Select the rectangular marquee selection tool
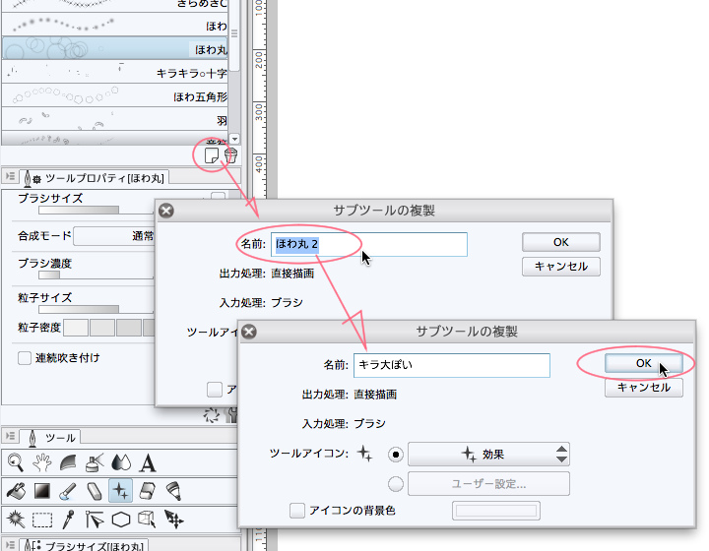The width and height of the screenshot is (709, 551). [42, 518]
